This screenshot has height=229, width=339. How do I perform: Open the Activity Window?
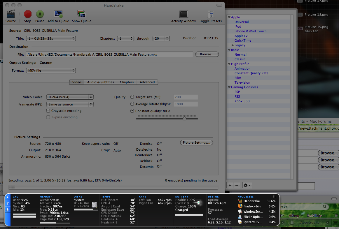pyautogui.click(x=184, y=14)
